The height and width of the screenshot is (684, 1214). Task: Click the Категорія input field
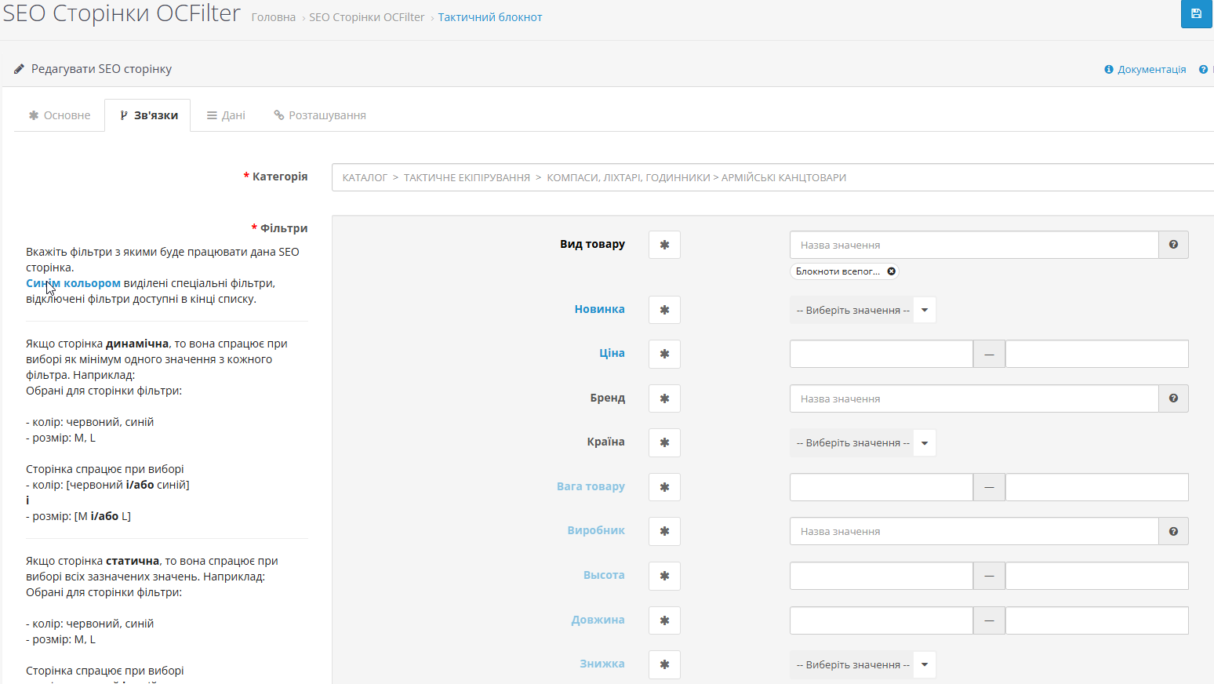click(x=772, y=177)
